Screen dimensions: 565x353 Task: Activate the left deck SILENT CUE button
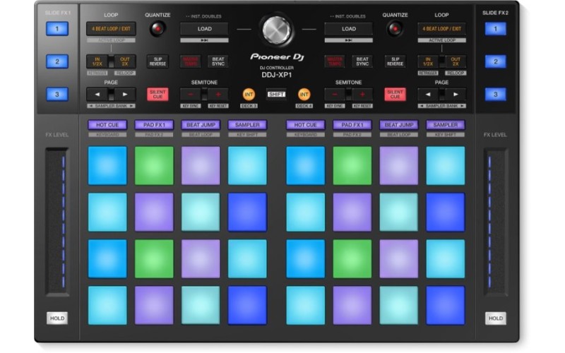pos(157,95)
